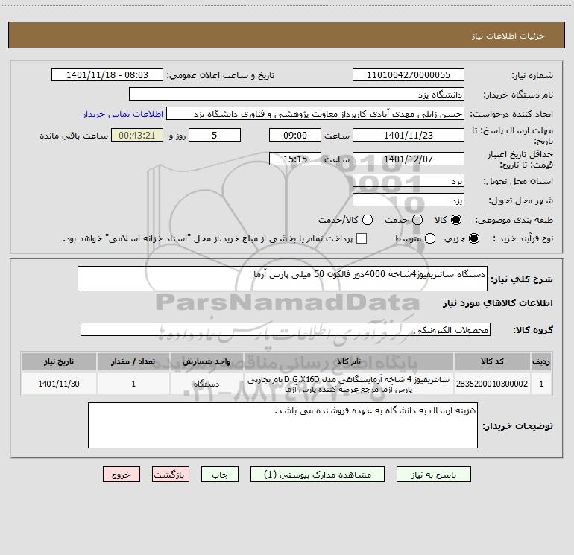Click the نام کالا column header
The width and height of the screenshot is (574, 555).
click(349, 361)
